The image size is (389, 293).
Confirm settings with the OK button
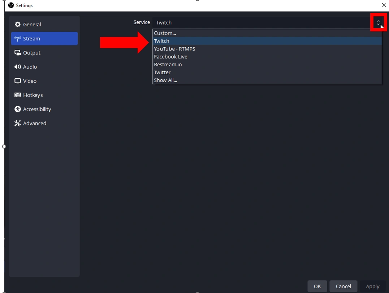(x=317, y=286)
